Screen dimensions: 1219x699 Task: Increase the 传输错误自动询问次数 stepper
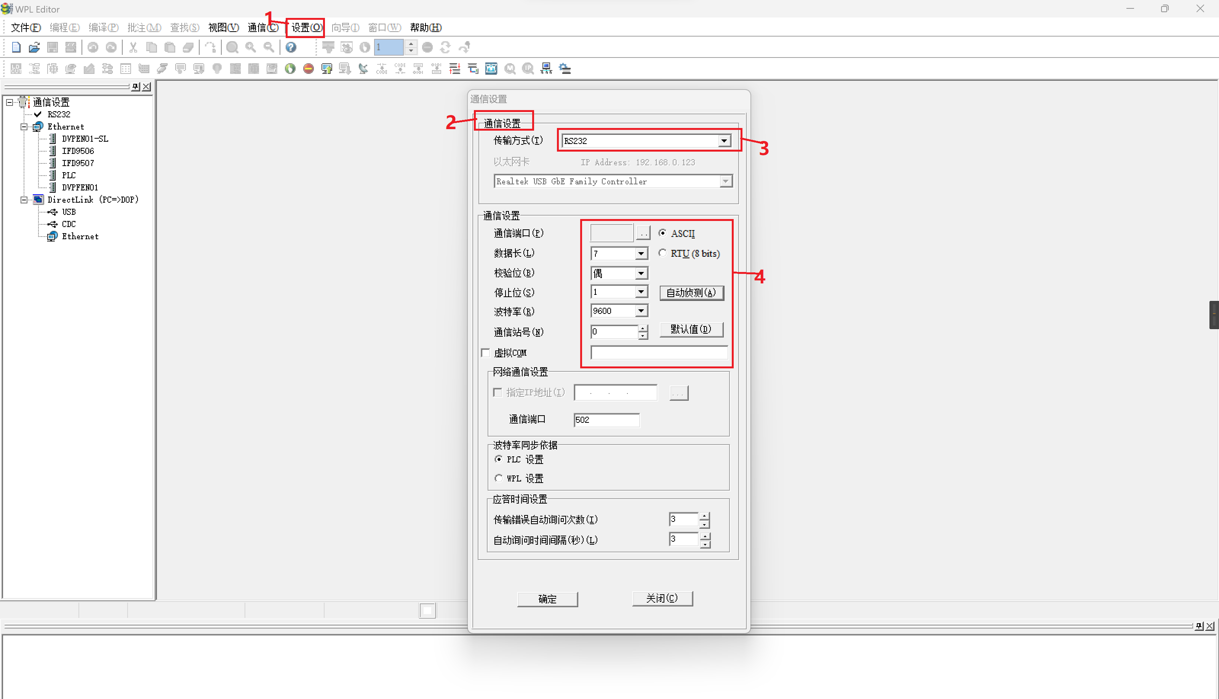click(704, 516)
